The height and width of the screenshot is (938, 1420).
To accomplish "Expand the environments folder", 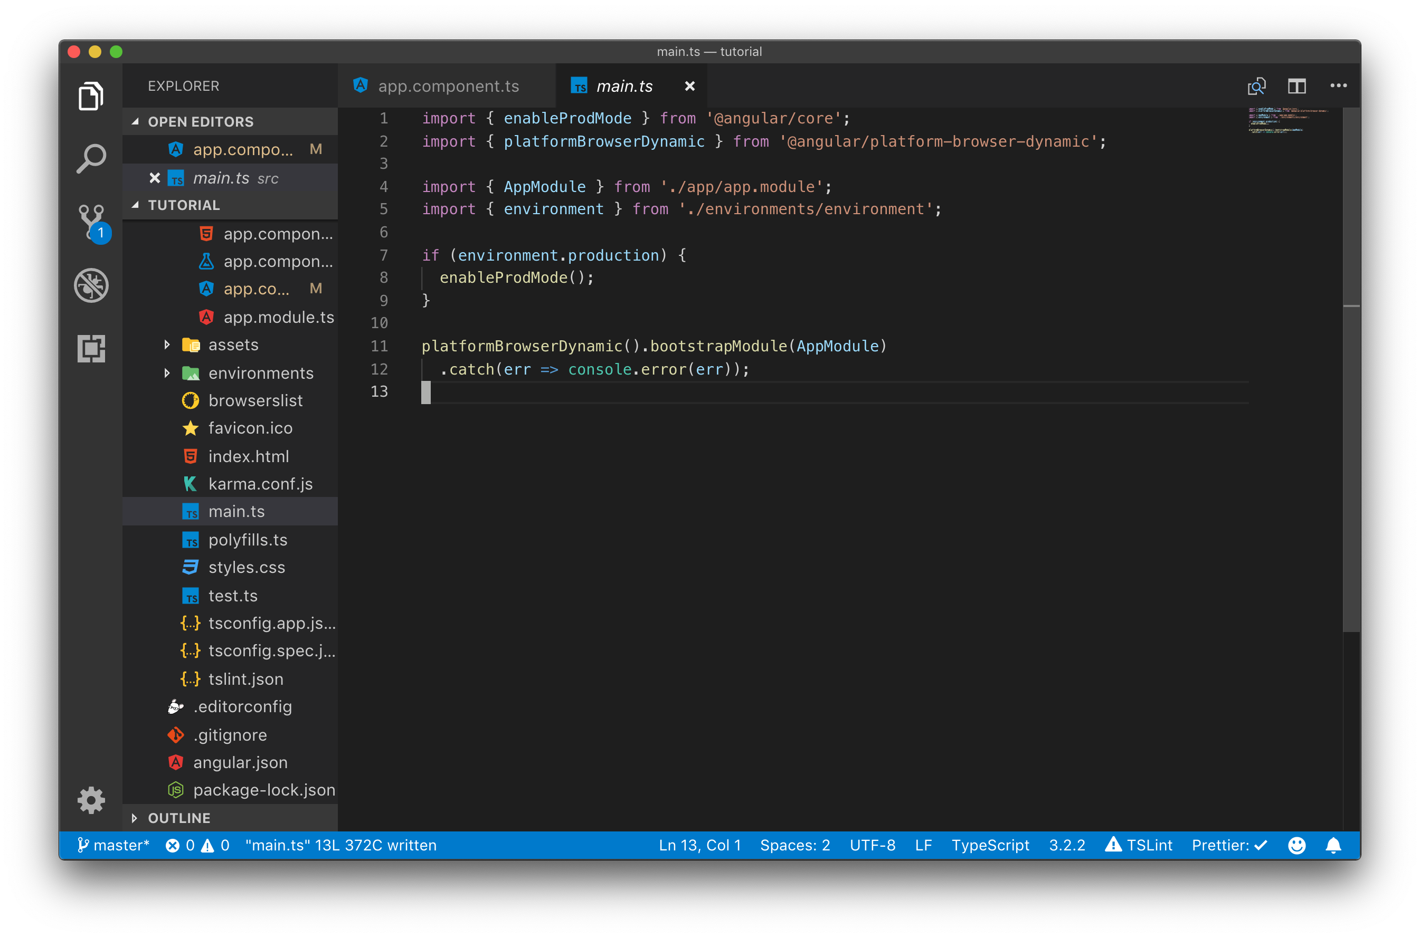I will click(x=230, y=372).
